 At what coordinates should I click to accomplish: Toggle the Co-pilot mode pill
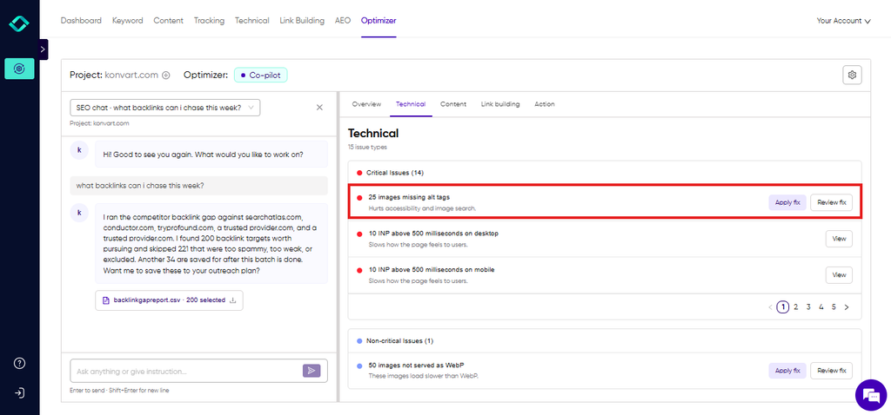(x=261, y=75)
